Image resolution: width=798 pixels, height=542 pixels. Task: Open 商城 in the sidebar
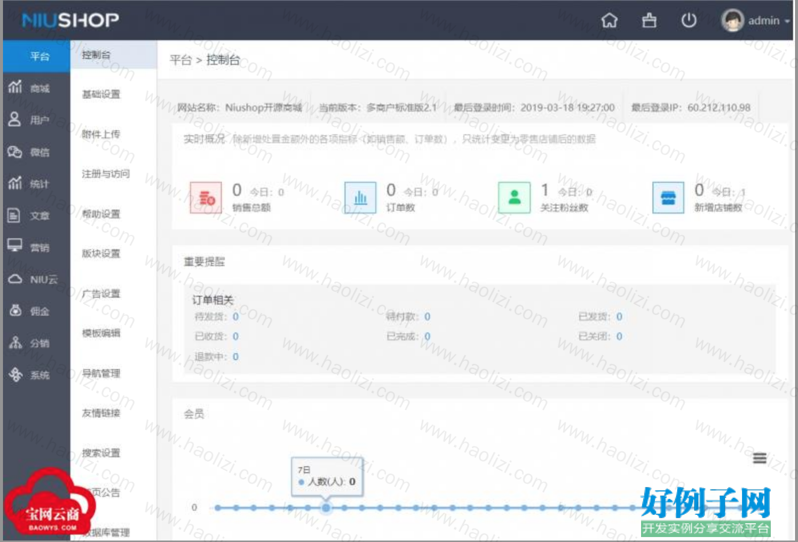click(36, 88)
